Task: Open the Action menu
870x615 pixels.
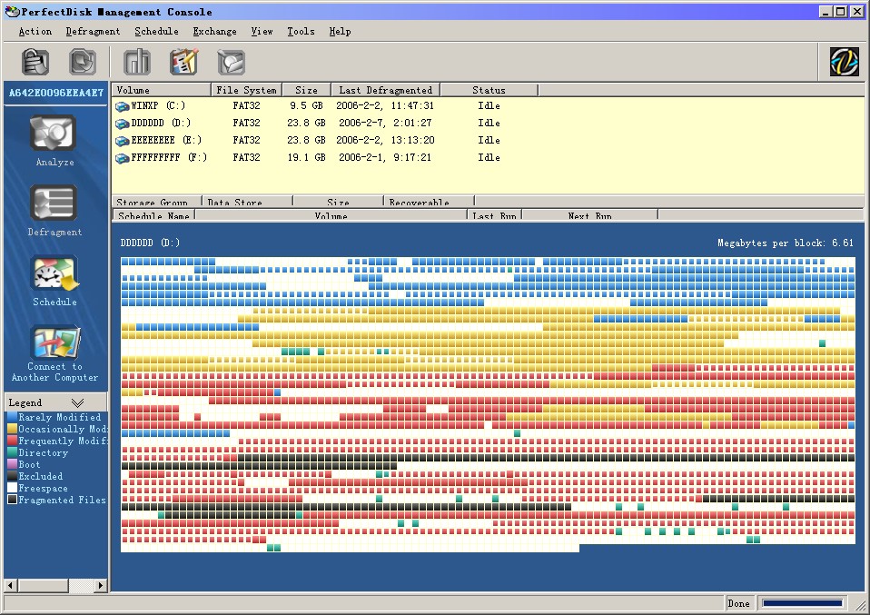Action: [x=35, y=31]
